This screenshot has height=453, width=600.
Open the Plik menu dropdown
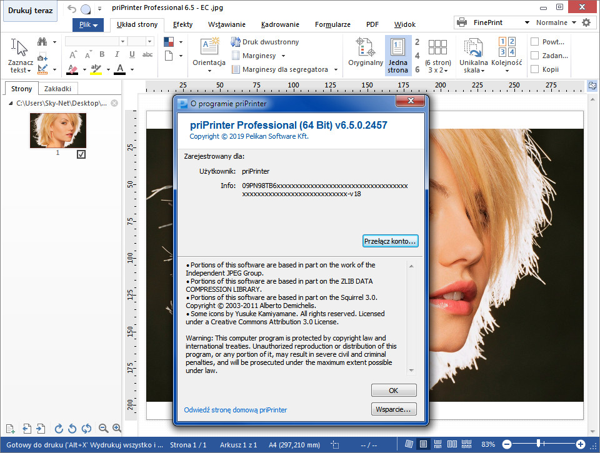coord(88,25)
